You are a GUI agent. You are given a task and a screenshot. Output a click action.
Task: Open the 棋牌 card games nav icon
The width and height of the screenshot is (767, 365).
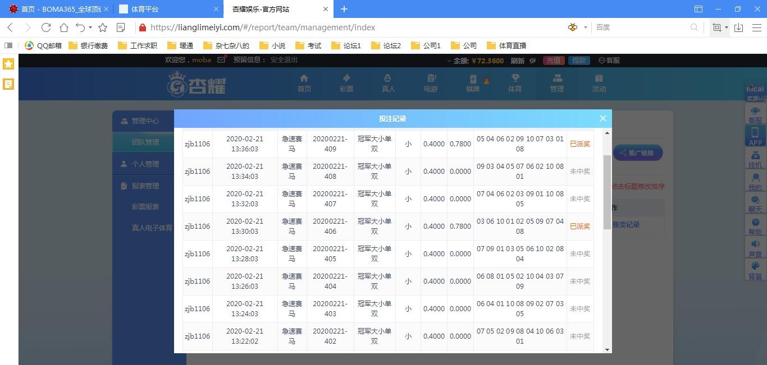(x=473, y=83)
